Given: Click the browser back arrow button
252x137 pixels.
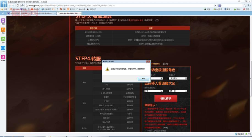Looking at the screenshot, I should coord(10,5).
